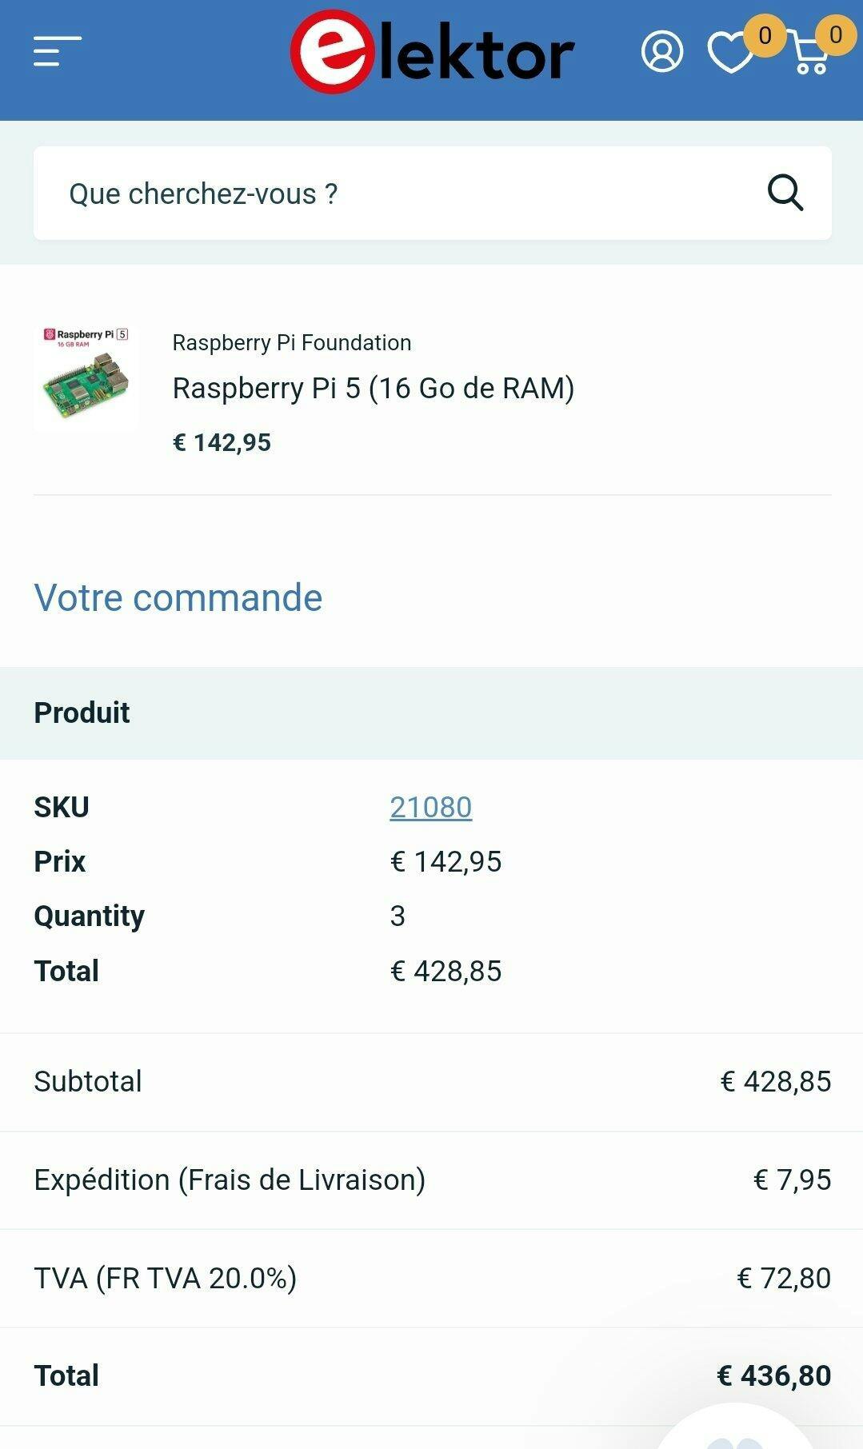The height and width of the screenshot is (1449, 863).
Task: Open the user account icon
Action: (x=661, y=53)
